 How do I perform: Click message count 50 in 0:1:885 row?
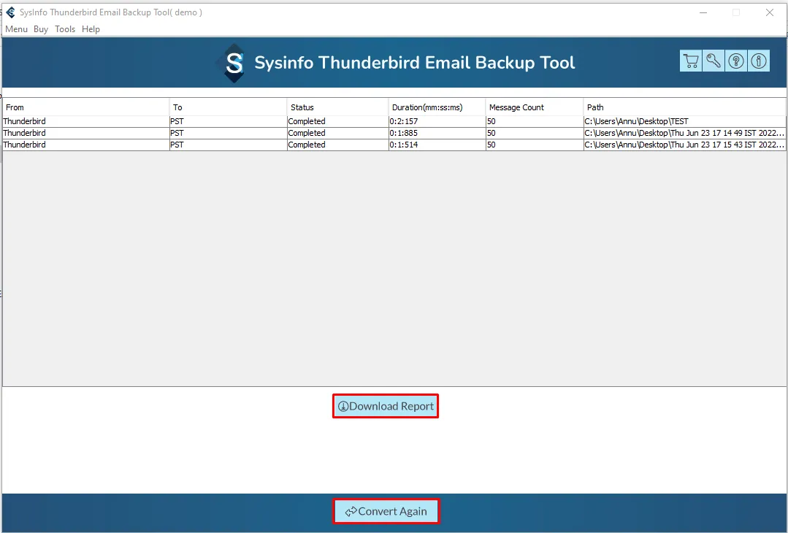coord(535,133)
